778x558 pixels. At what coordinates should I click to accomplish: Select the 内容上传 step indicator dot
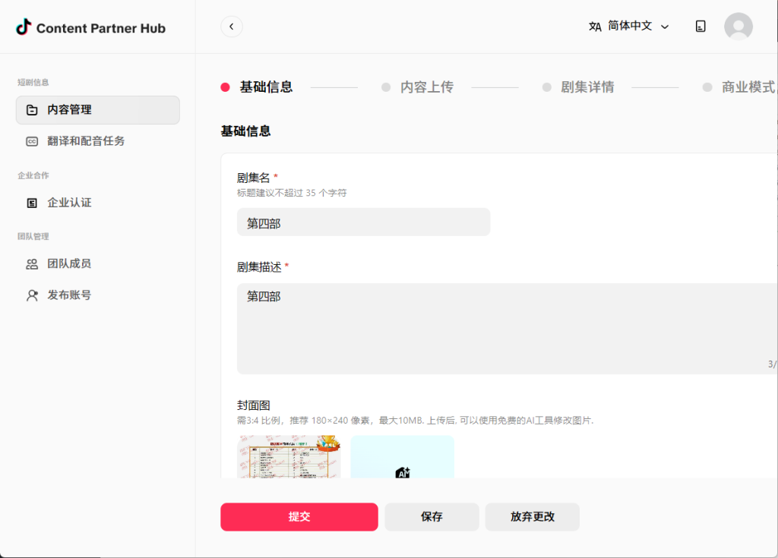(386, 87)
